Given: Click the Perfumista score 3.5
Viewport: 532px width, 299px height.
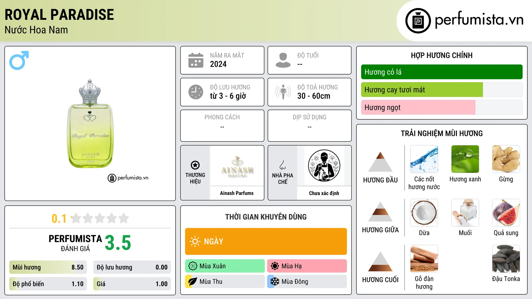Looking at the screenshot, I should click(x=118, y=243).
